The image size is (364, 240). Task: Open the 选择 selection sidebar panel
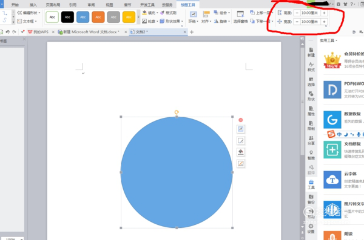tap(311, 82)
